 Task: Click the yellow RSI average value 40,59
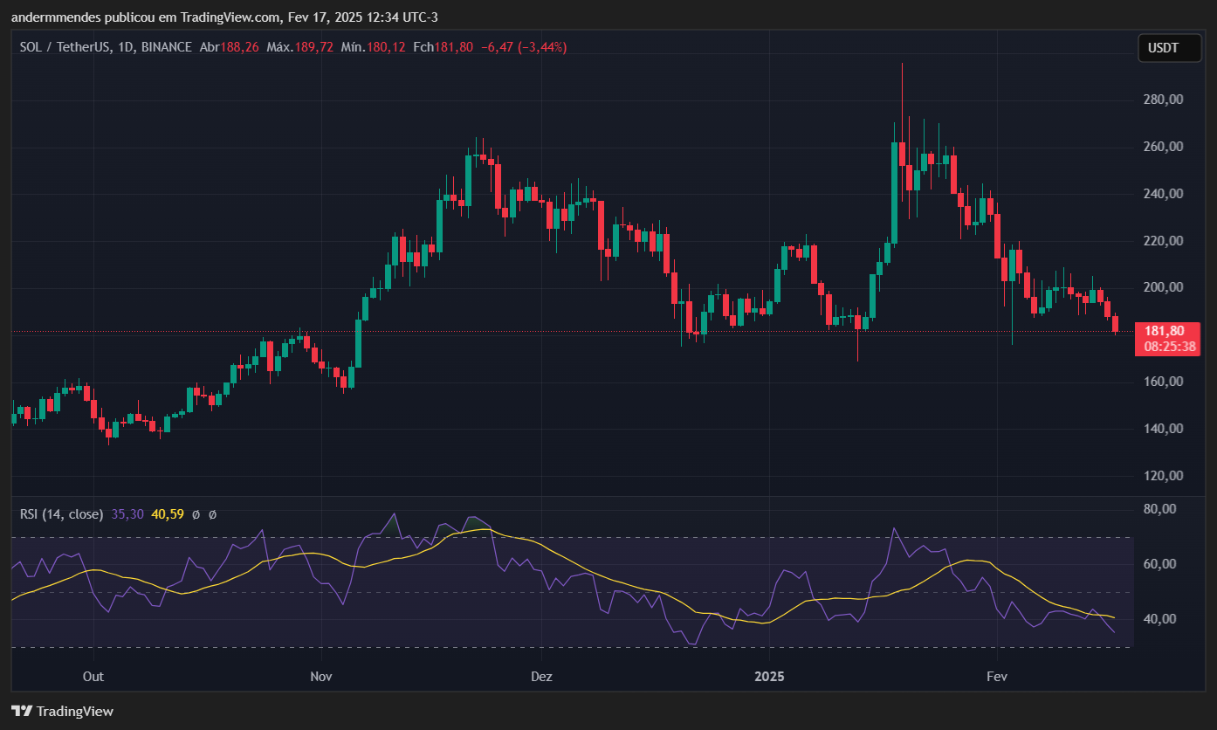(x=167, y=514)
